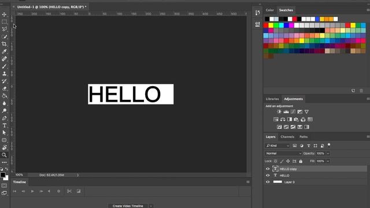
Task: Select the Dodge tool
Action: coord(4,110)
